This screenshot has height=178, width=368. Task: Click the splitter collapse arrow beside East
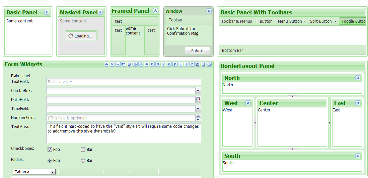pos(329,123)
